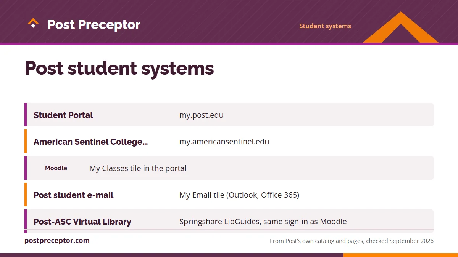Click the Post Preceptor brand name
The image size is (458, 257).
pos(94,25)
